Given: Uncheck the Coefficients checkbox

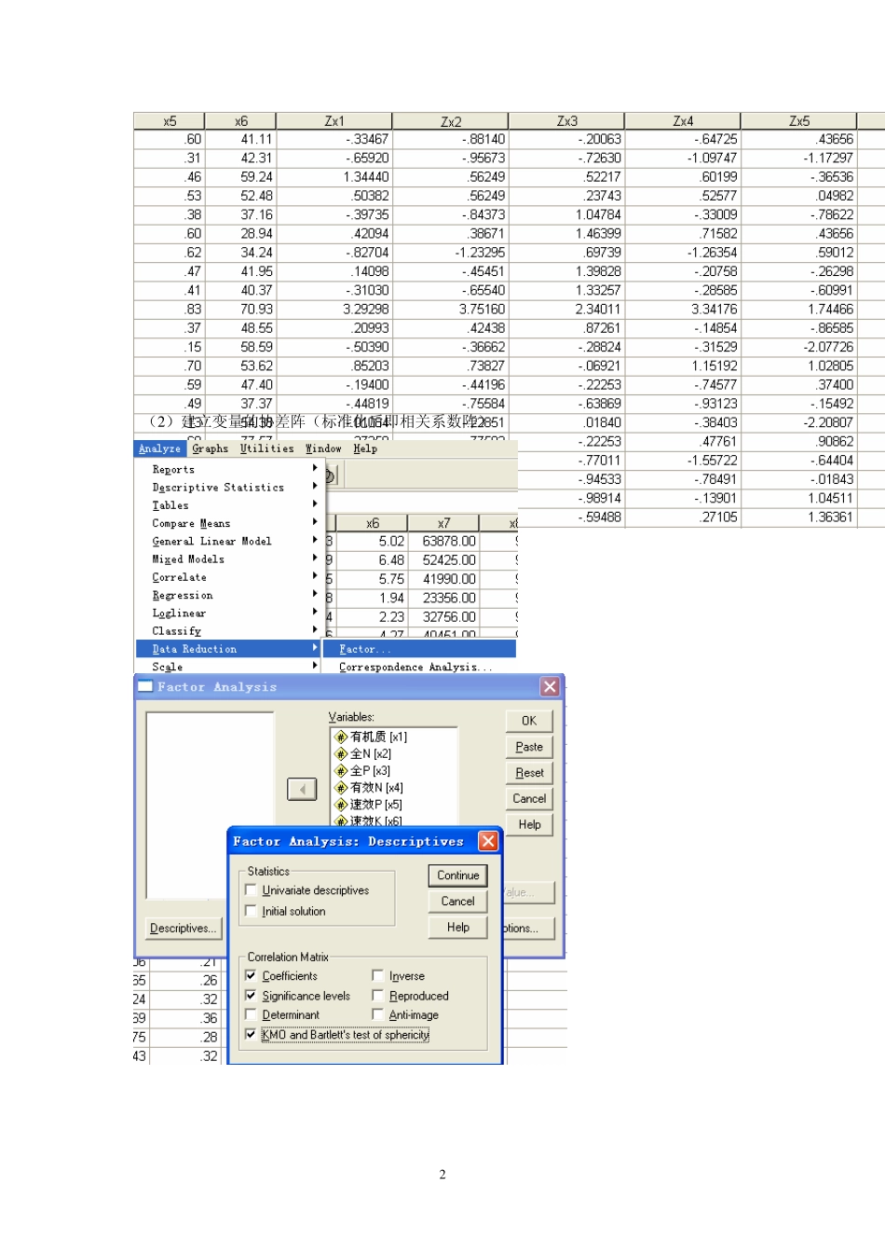Looking at the screenshot, I should [251, 975].
